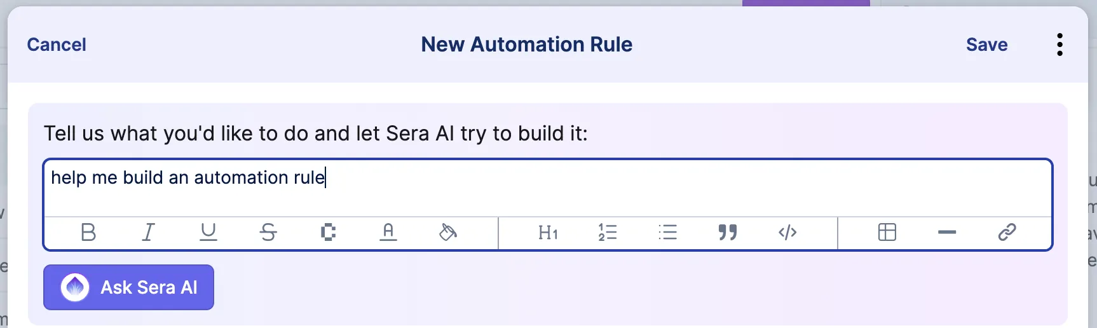The image size is (1097, 328).
Task: Focus the Sera AI prompt text field
Action: point(548,188)
